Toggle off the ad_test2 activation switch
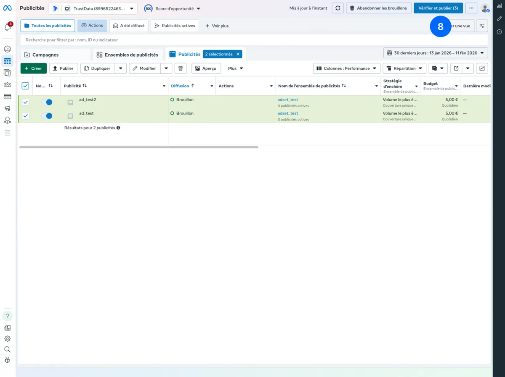 point(48,102)
